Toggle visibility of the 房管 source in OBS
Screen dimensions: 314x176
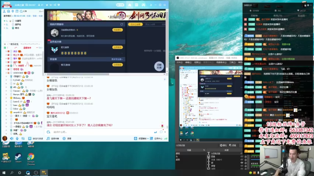[x=241, y=165]
